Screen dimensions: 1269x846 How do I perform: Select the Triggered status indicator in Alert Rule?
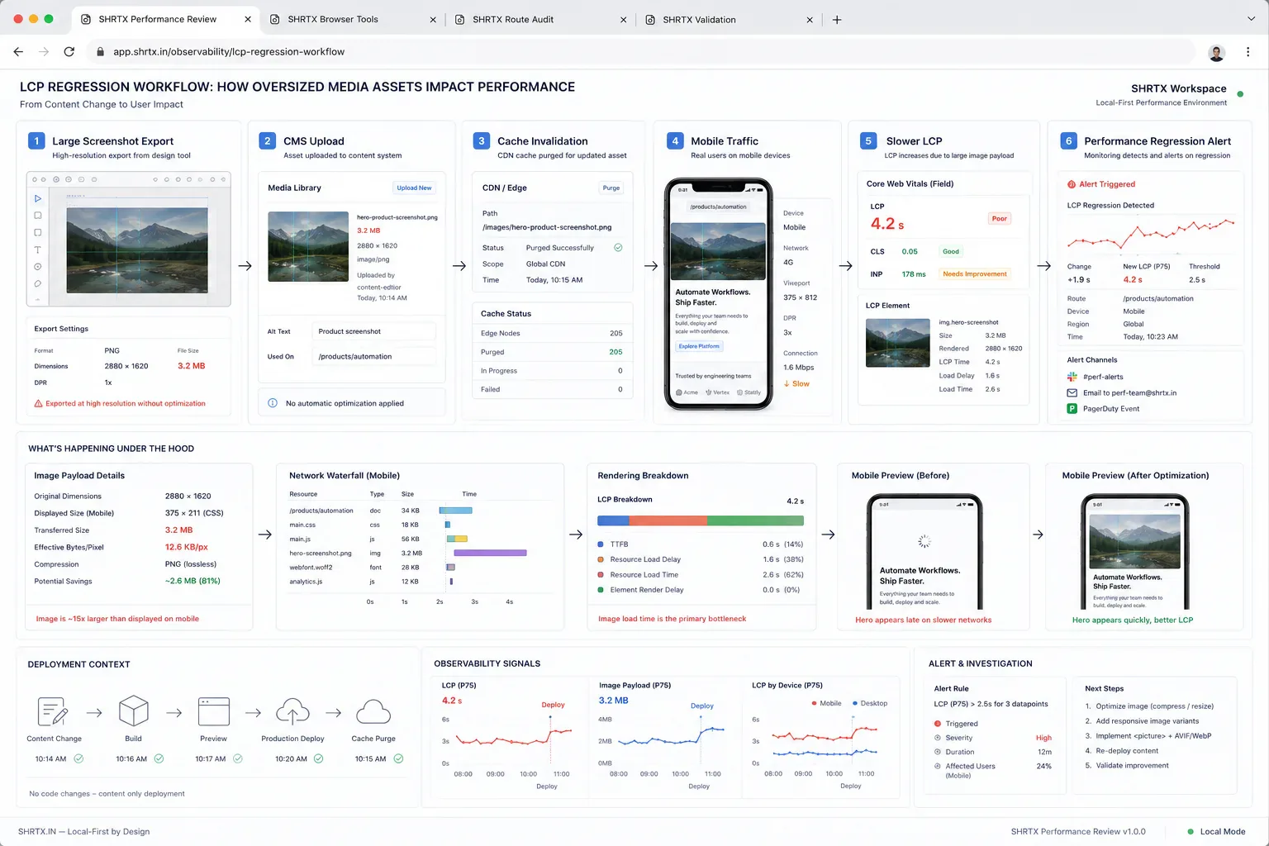pos(938,724)
